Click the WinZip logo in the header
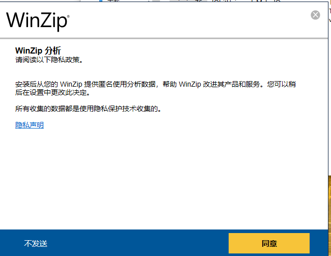This screenshot has height=256, width=331. pos(37,21)
